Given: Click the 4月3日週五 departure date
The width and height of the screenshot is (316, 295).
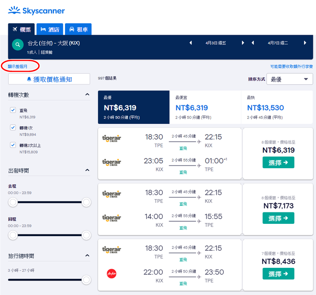Looking at the screenshot, I should (215, 43).
